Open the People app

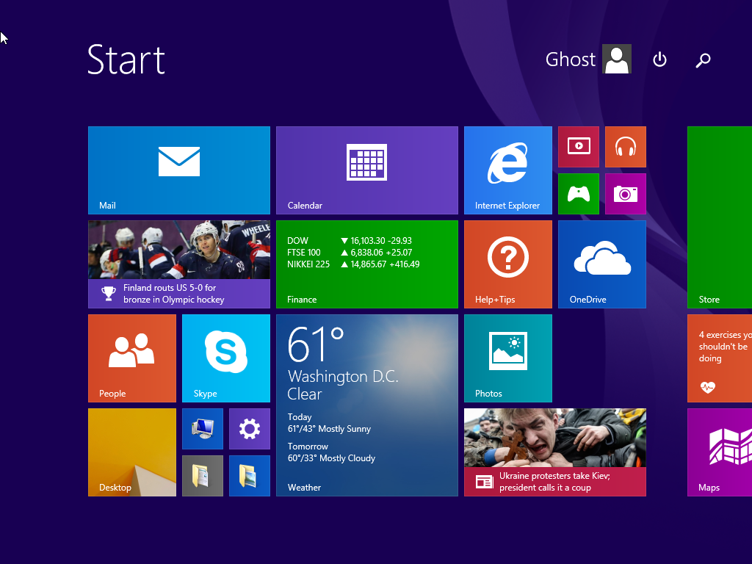click(x=131, y=358)
